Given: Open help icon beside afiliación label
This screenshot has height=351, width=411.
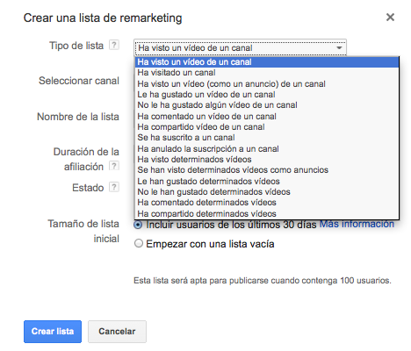Looking at the screenshot, I should (114, 166).
